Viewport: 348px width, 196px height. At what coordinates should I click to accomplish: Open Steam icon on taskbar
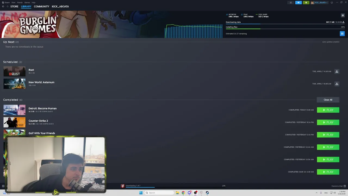pos(207,193)
